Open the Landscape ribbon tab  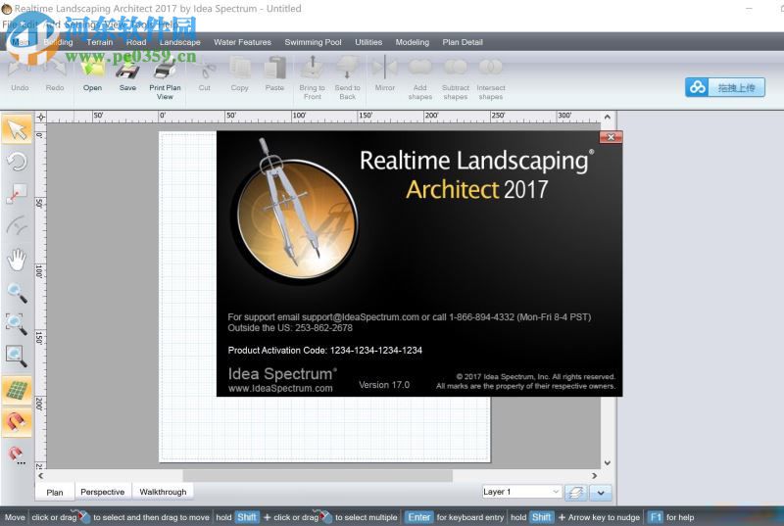[x=180, y=42]
